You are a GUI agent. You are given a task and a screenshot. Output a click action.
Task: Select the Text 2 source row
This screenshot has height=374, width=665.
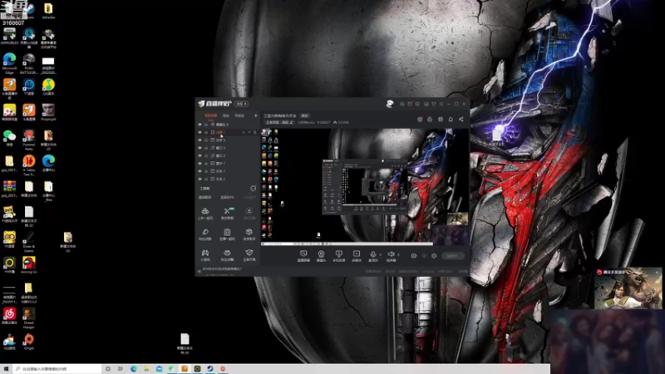[227, 179]
